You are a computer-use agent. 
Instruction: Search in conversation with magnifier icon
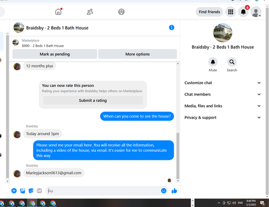pos(232,62)
